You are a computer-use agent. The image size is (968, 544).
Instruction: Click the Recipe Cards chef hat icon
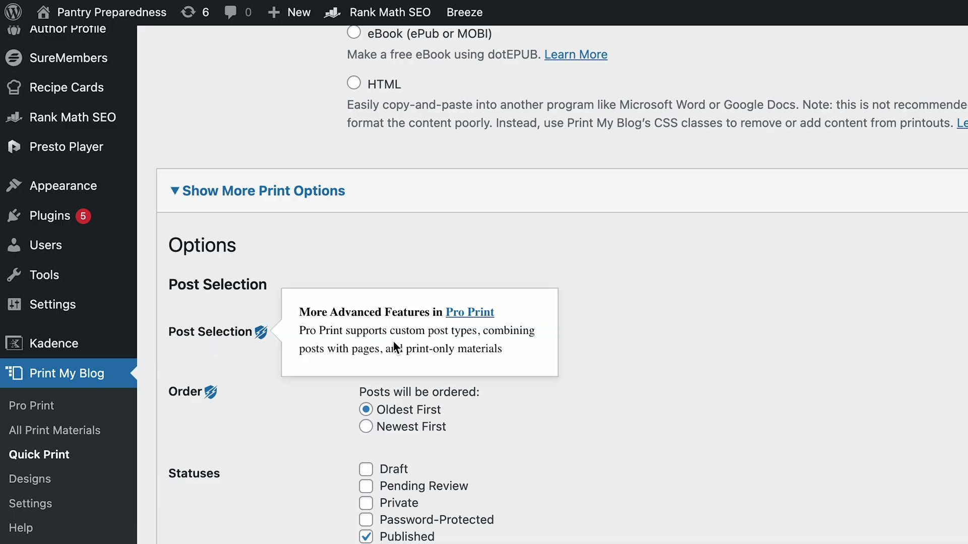14,87
